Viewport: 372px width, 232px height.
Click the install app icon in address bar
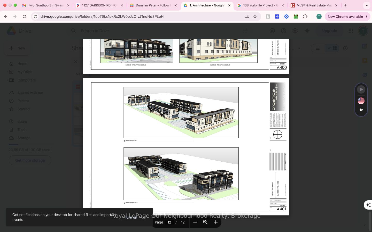point(247,16)
